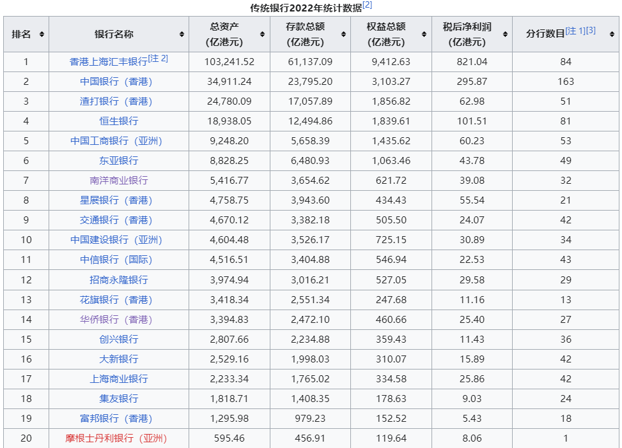Screen dimensions: 622x448
Task: Select the total assets value 595.46
Action: pos(229,438)
